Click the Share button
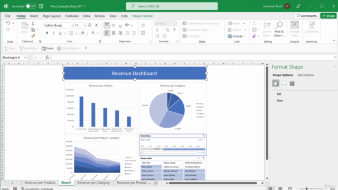338x190 pixels. pos(328,16)
